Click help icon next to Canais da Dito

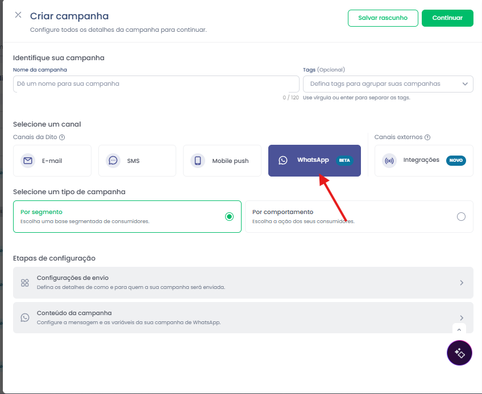coord(62,137)
